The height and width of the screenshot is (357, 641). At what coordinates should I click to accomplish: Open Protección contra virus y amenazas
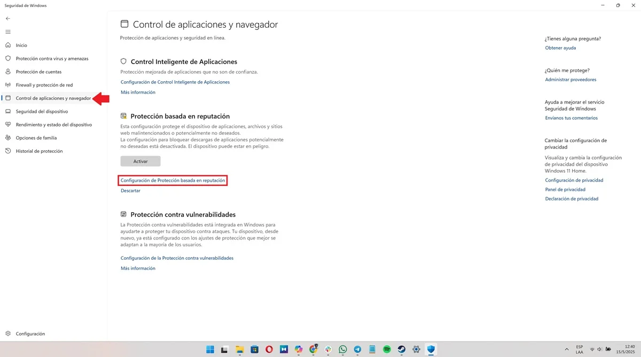(52, 59)
